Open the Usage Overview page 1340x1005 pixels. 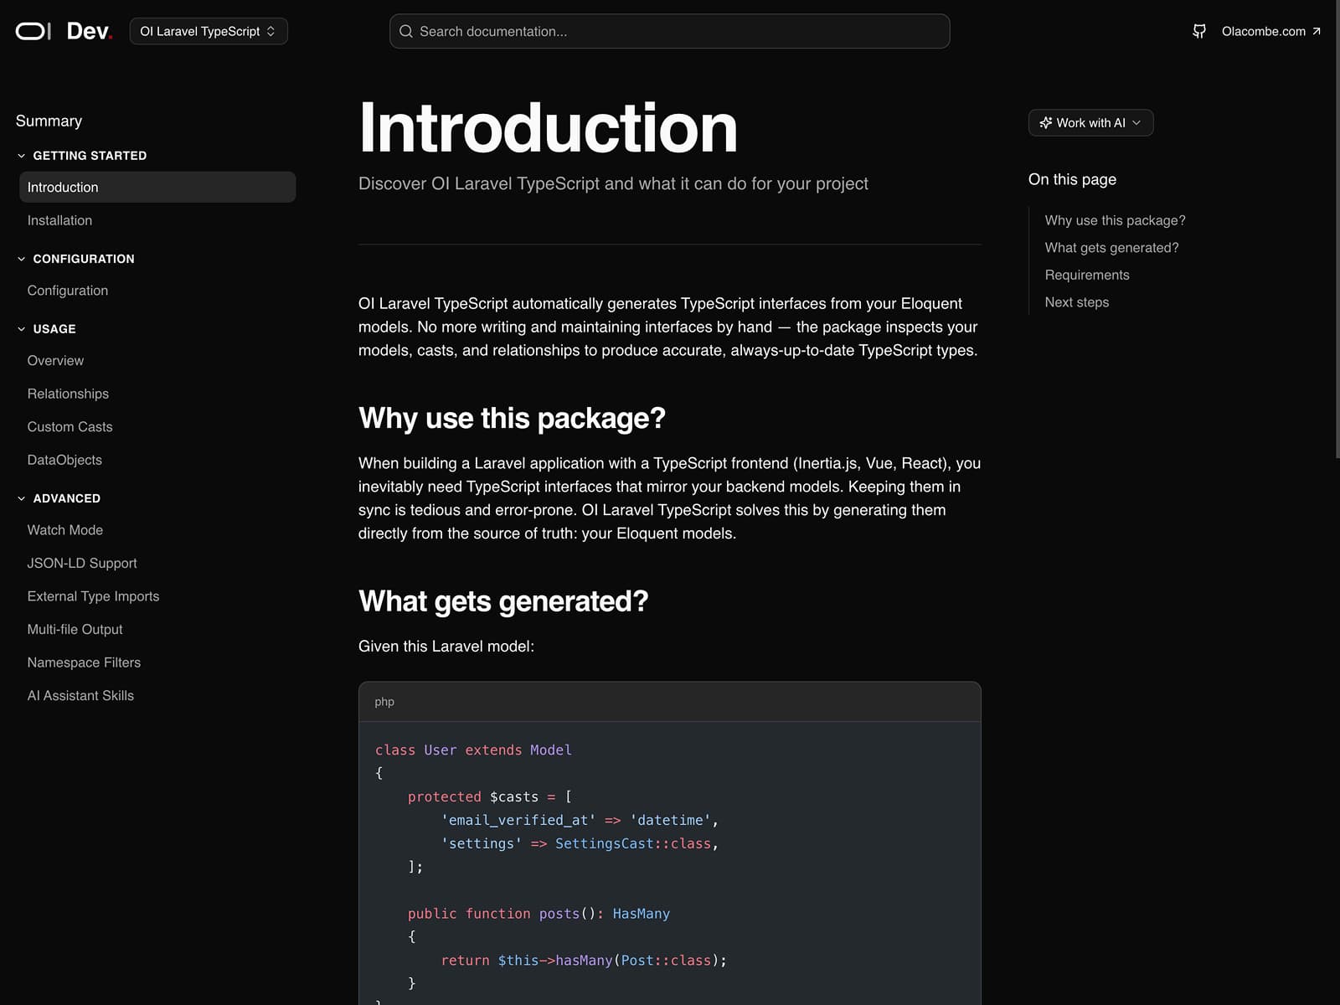click(x=55, y=361)
